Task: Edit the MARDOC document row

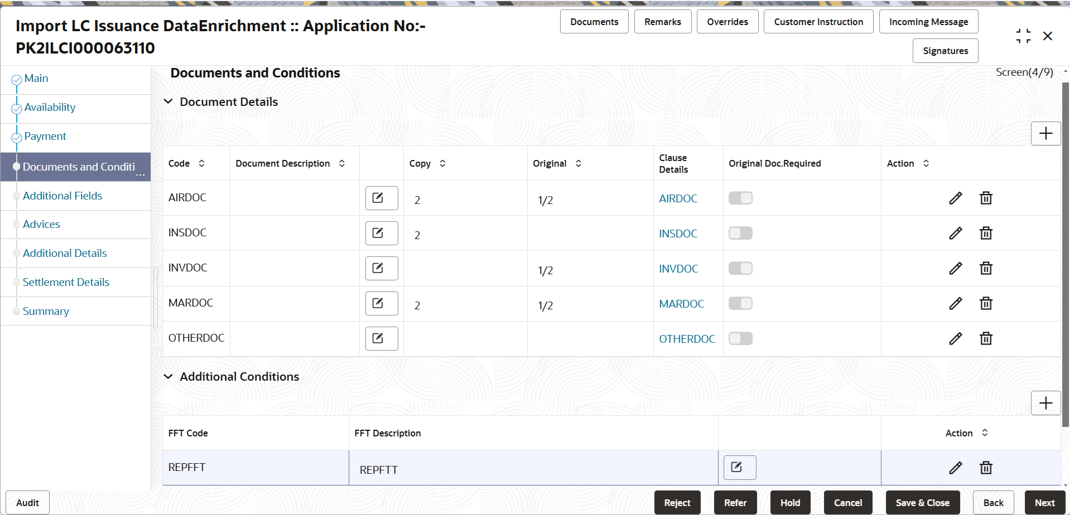Action: [956, 303]
